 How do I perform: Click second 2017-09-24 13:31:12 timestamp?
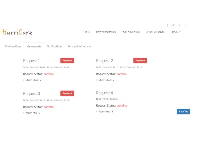tap(132, 67)
